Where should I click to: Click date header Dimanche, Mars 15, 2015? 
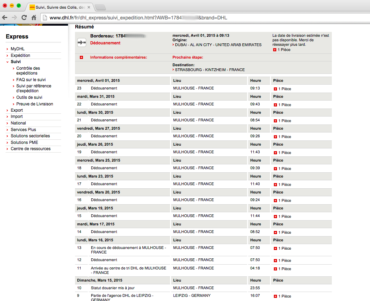[100, 280]
